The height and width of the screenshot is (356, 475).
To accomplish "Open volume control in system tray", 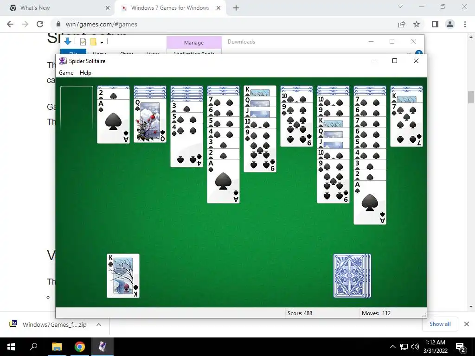I will click(415, 347).
